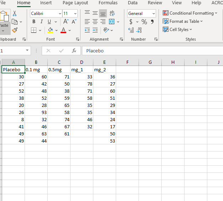Select cell with value 8
The image size is (223, 201).
pyautogui.click(x=14, y=119)
